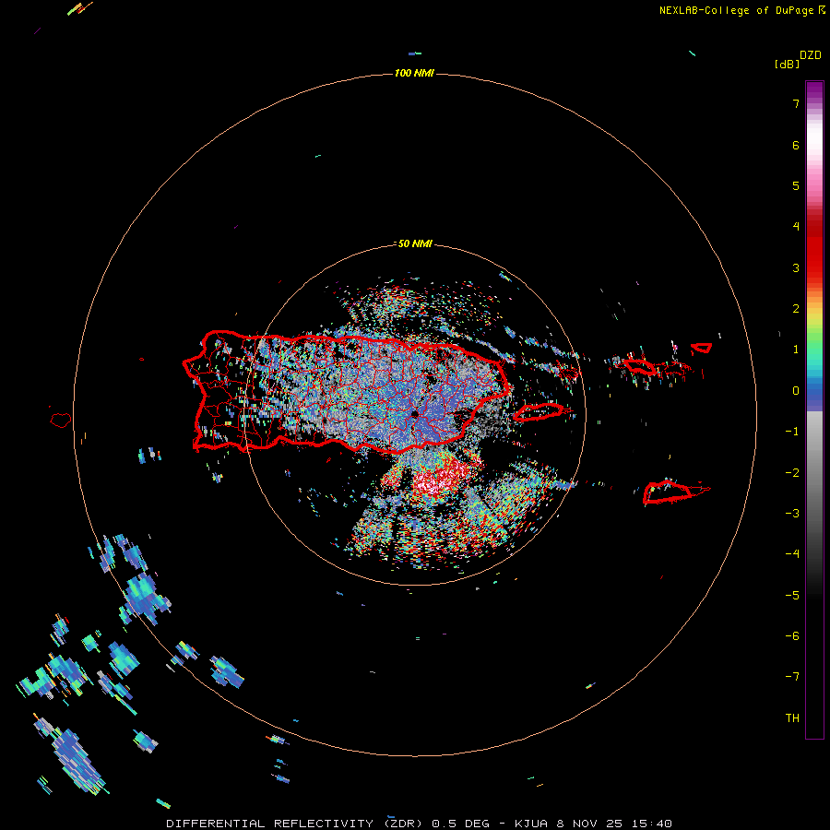Click the 3 dB tick label
830x830 pixels.
coord(796,267)
